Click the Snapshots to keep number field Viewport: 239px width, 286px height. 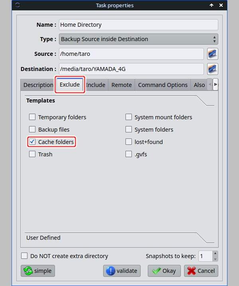pos(205,256)
